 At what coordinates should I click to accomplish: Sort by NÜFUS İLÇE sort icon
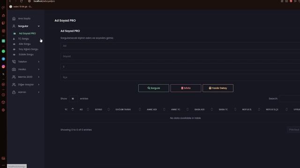click(x=286, y=109)
